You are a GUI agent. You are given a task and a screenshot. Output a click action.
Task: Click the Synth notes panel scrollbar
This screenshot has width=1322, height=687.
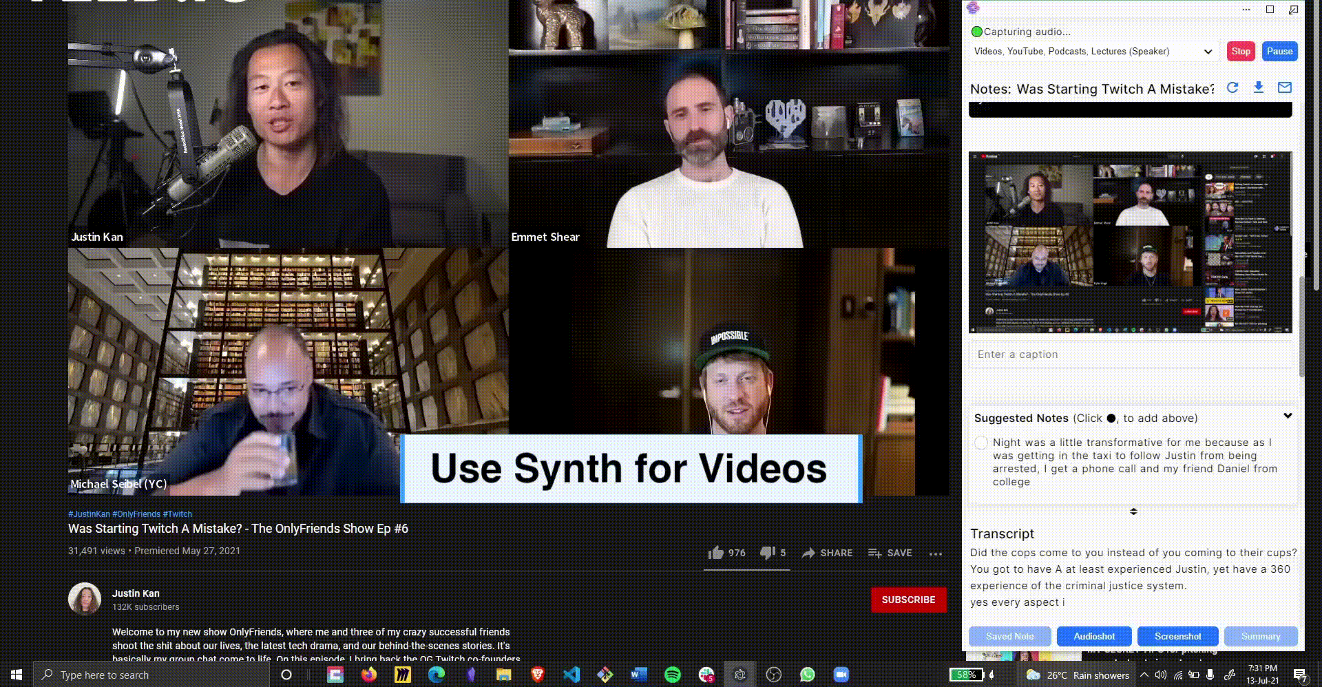coord(1301,326)
